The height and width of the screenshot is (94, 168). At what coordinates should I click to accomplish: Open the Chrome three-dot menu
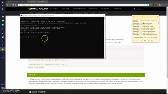click(x=166, y=5)
